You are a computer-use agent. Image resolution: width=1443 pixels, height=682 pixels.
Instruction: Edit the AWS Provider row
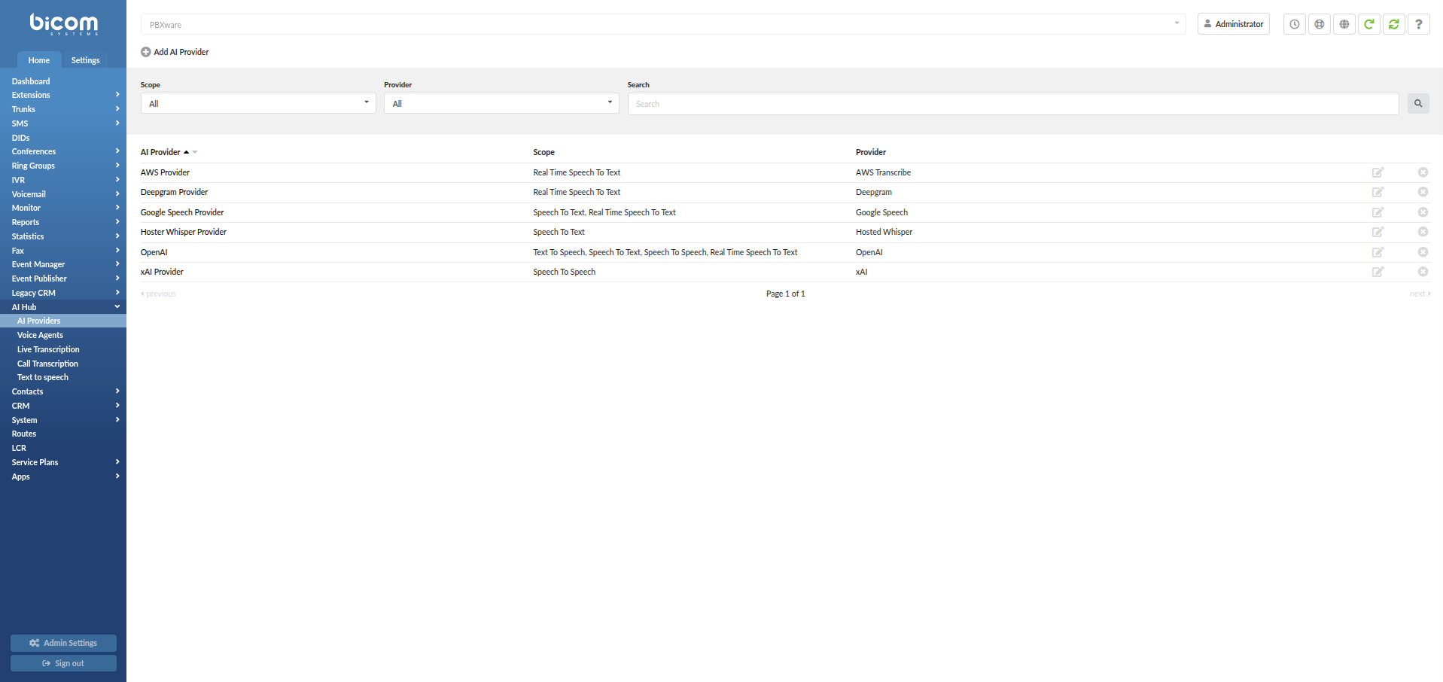[x=1378, y=172]
